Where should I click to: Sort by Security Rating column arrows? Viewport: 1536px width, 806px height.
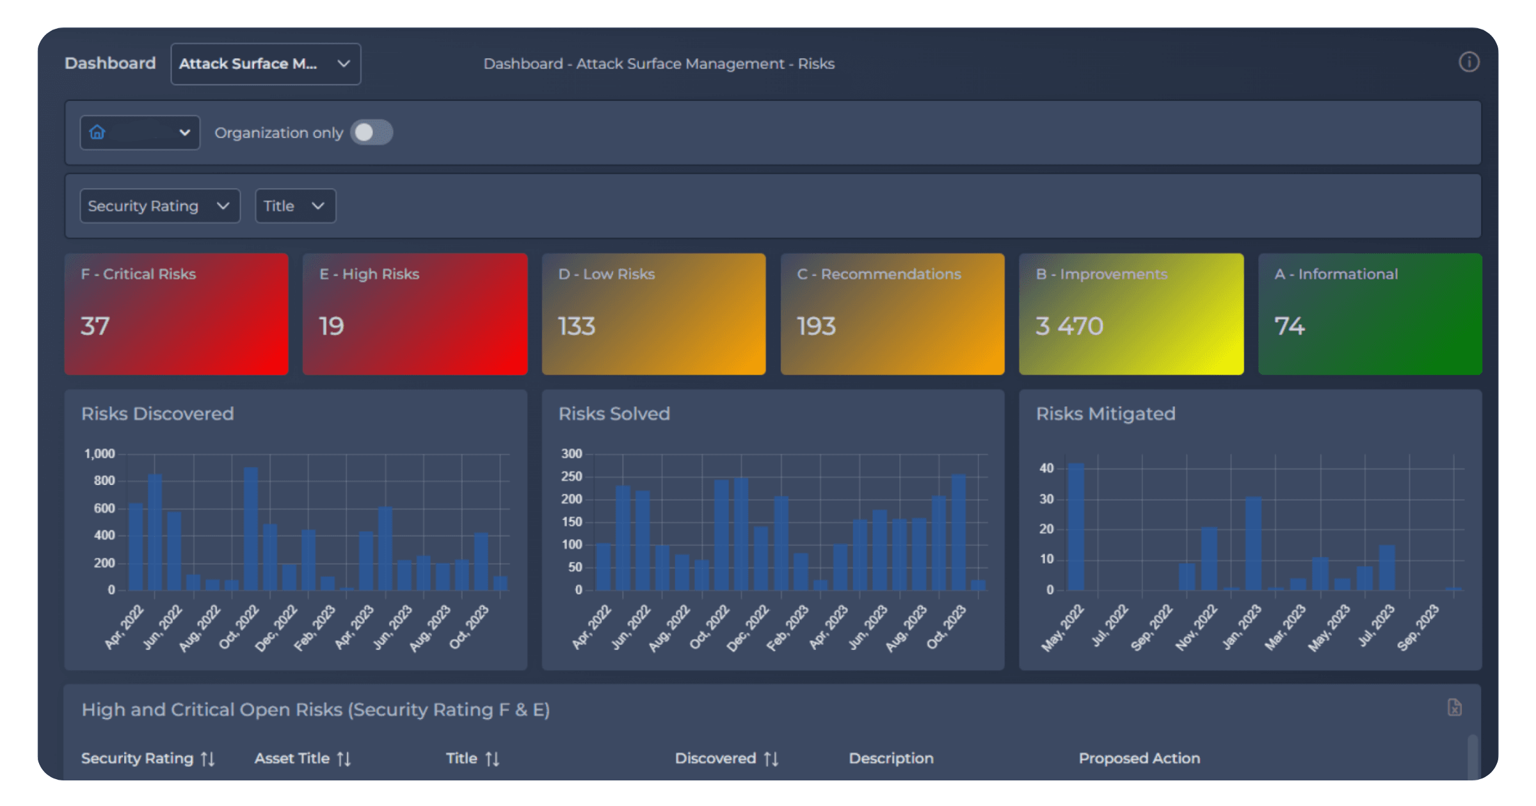(207, 759)
